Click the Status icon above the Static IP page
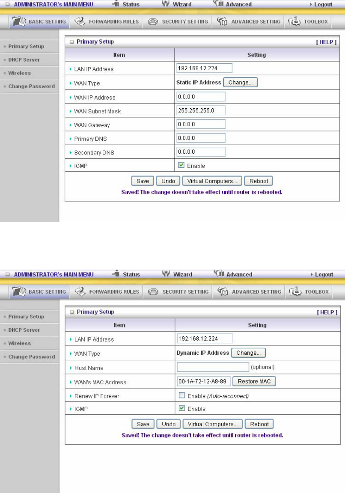Image resolution: width=345 pixels, height=493 pixels. (116, 3)
